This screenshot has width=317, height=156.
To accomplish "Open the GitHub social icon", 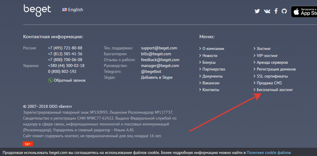I will 284,11.
